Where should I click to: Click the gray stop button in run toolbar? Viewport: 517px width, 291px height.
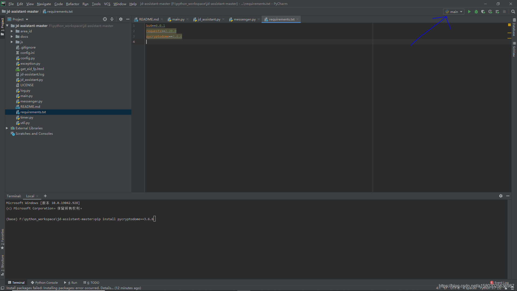[504, 12]
